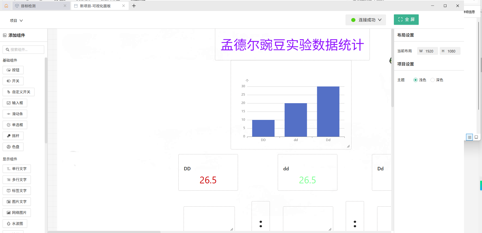Add the 色盘 color palette component
The height and width of the screenshot is (233, 482).
(13, 147)
